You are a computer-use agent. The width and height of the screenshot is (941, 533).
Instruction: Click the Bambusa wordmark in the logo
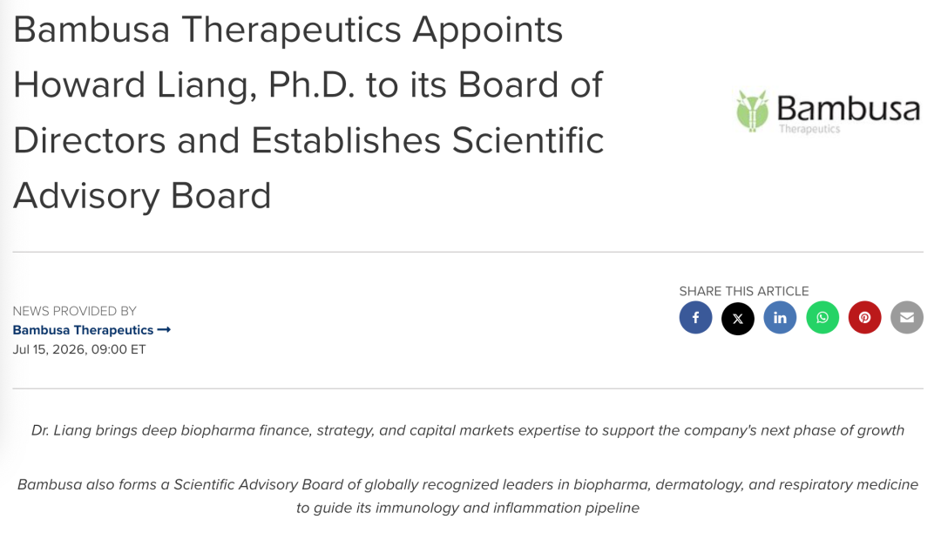[x=848, y=109]
